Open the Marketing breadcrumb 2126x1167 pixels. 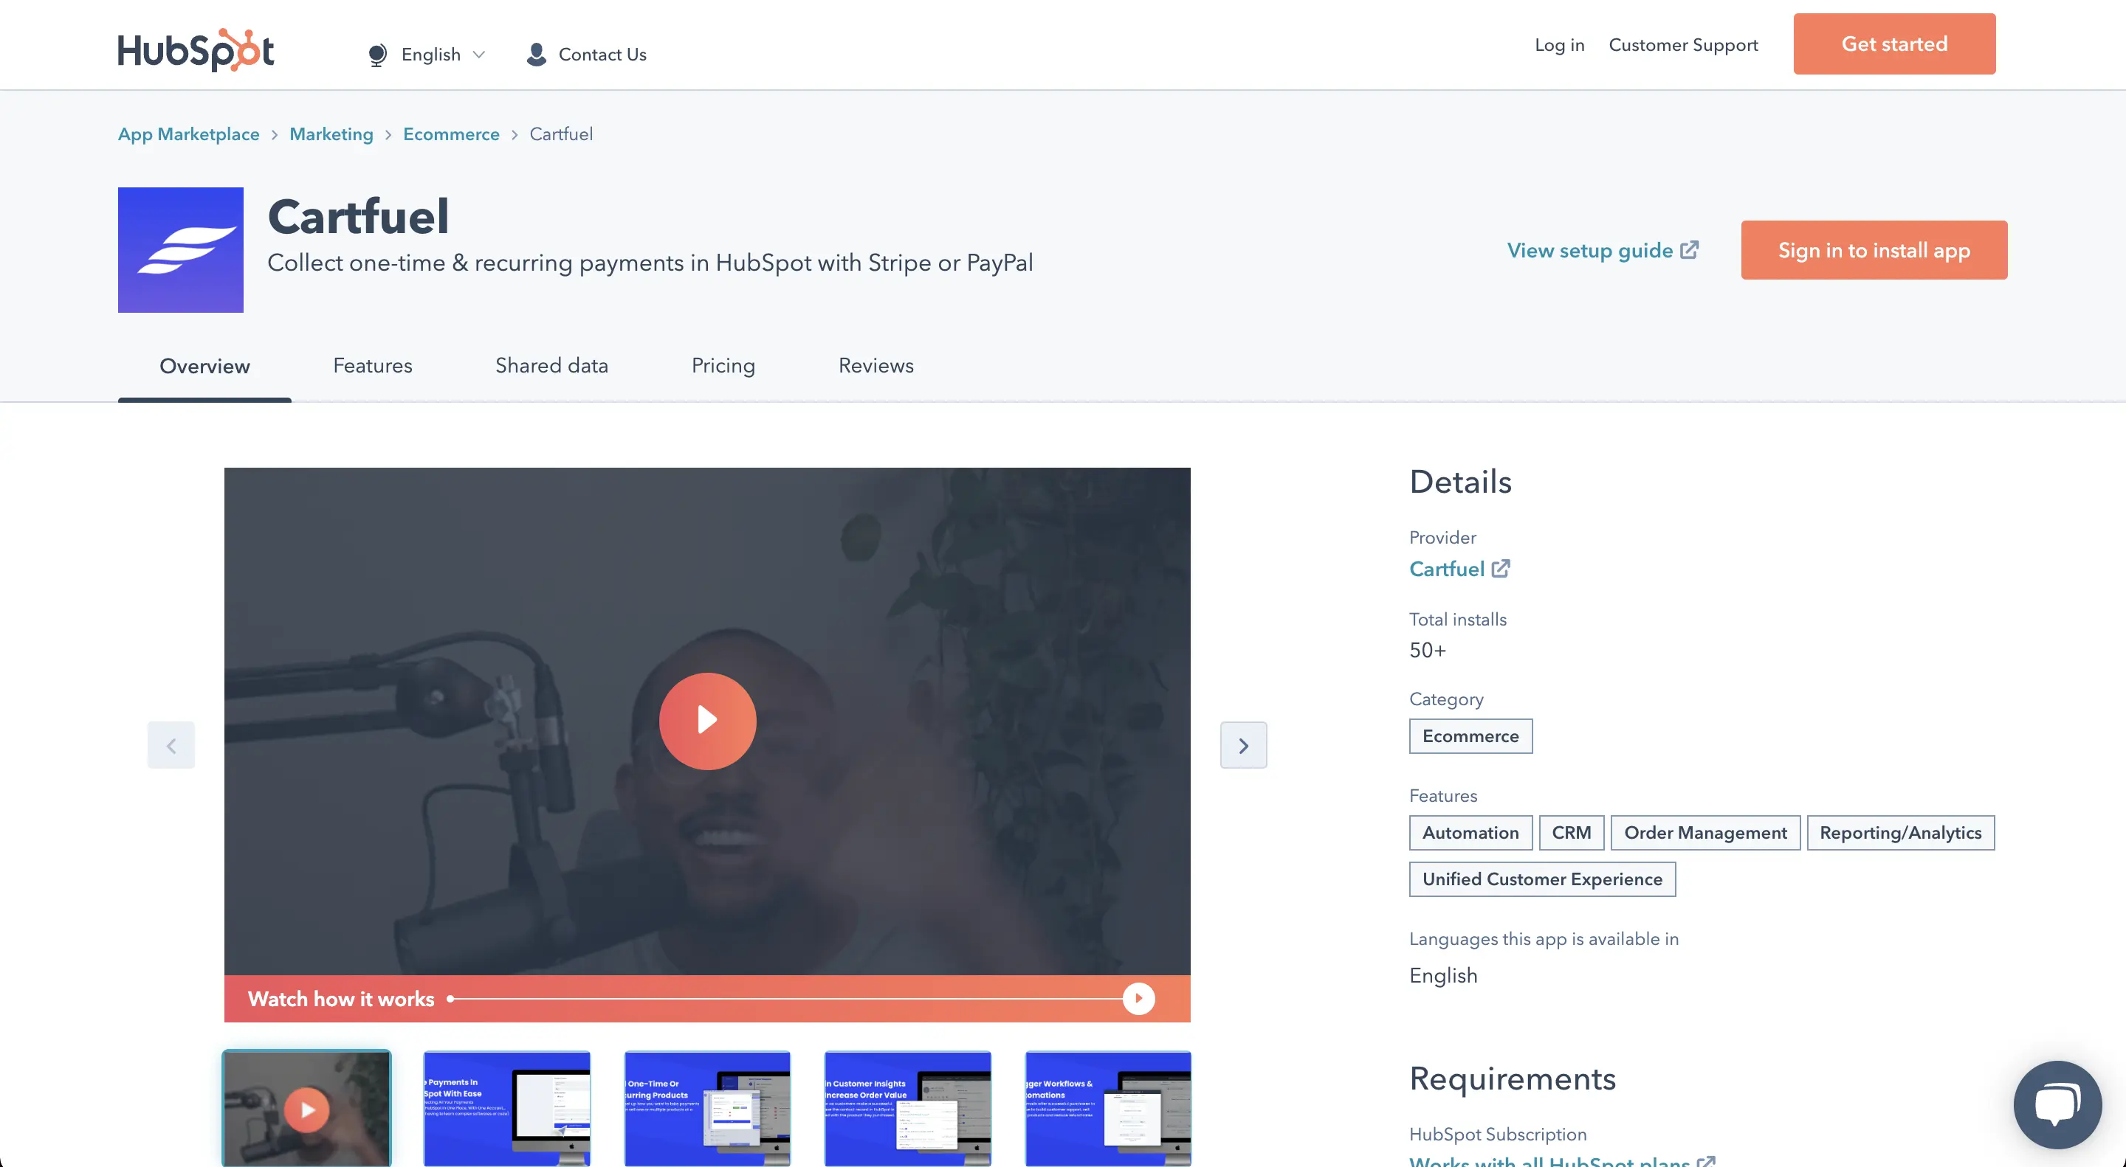[x=331, y=134]
